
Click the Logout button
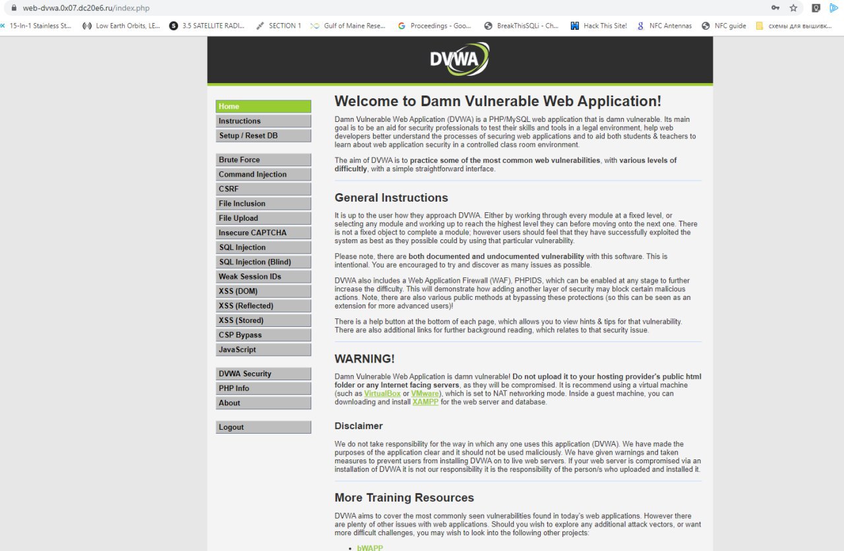click(x=263, y=427)
